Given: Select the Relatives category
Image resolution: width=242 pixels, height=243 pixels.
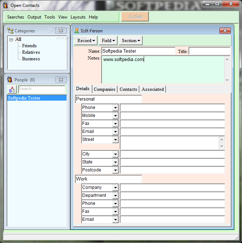Looking at the screenshot, I should (x=31, y=52).
